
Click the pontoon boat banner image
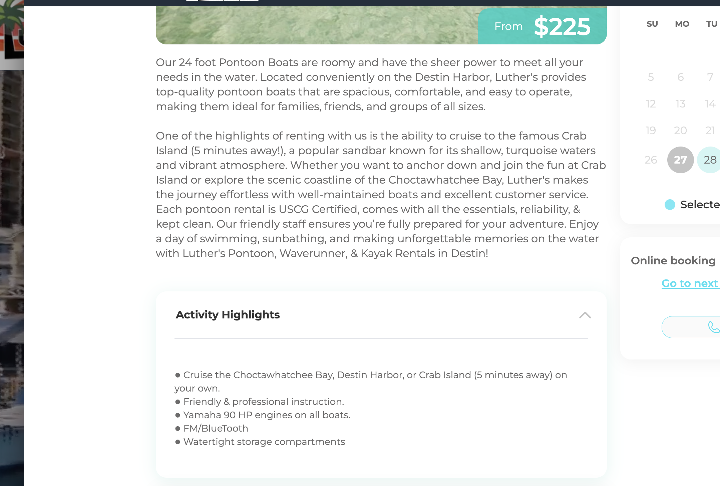coord(317,25)
